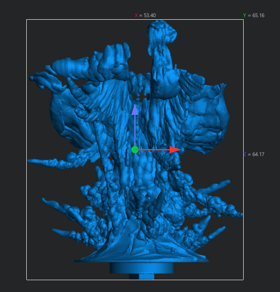280x292 pixels.
Task: Click the X = 53.40 dimension label
Action: 145,15
